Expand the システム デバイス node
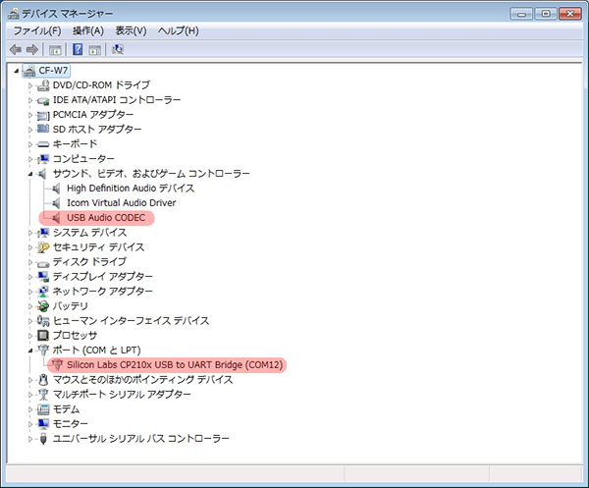 [30, 233]
